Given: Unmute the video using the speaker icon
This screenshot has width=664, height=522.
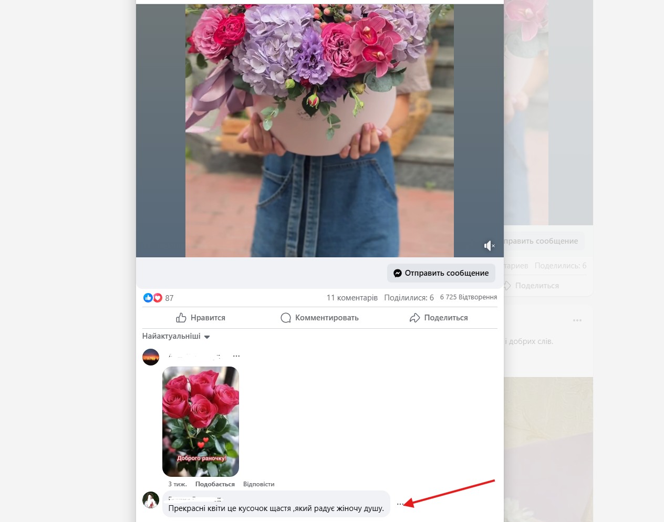Looking at the screenshot, I should point(489,246).
